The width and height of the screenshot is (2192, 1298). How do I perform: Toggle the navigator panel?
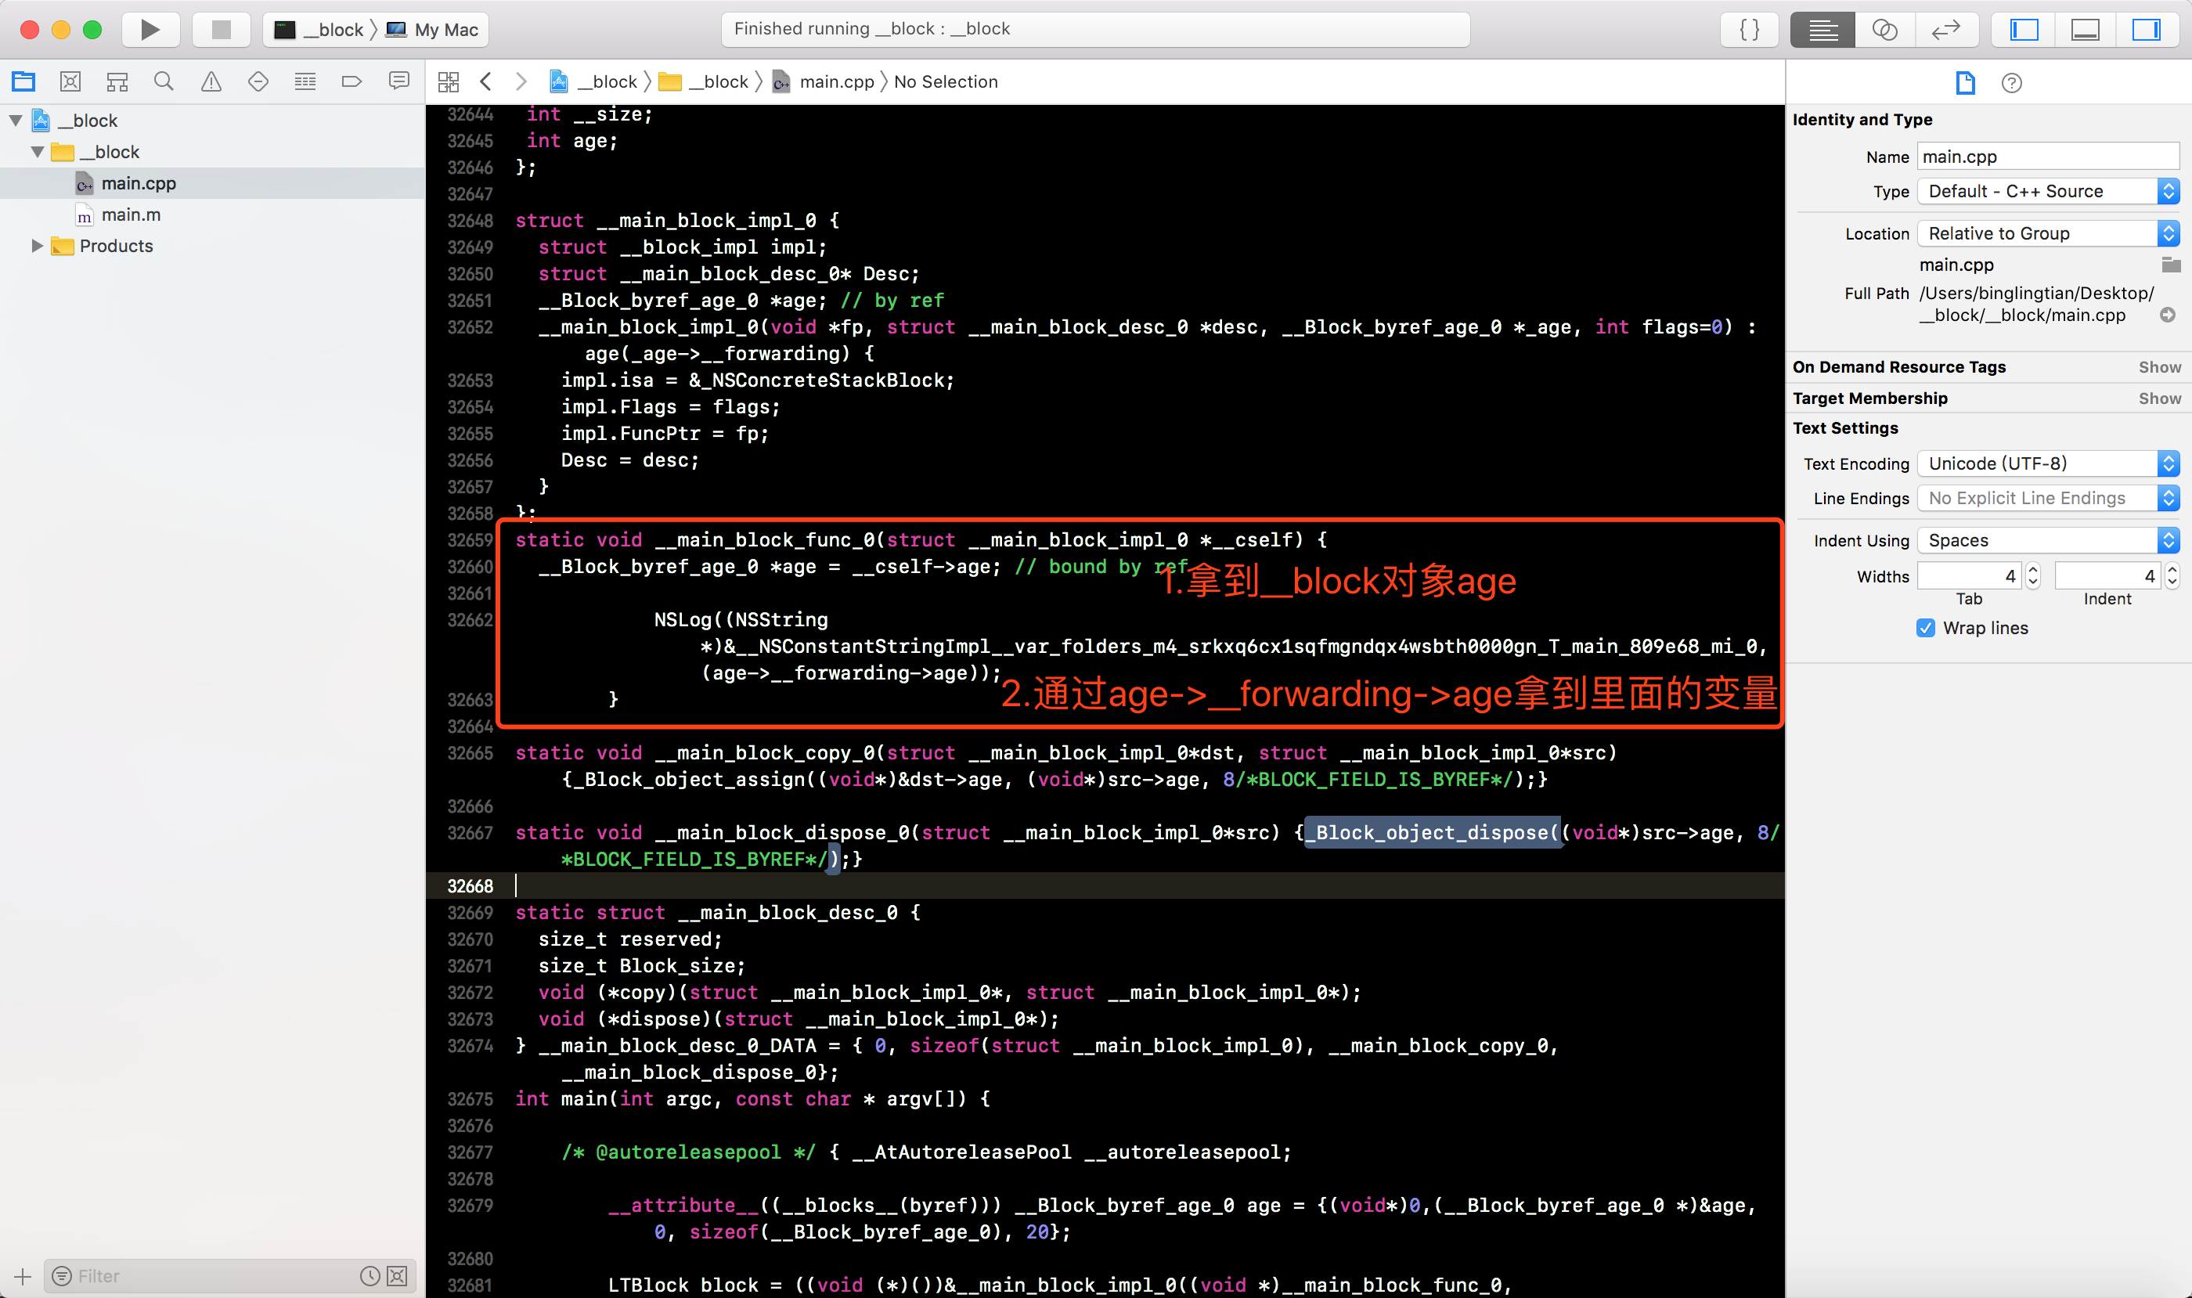(2024, 30)
